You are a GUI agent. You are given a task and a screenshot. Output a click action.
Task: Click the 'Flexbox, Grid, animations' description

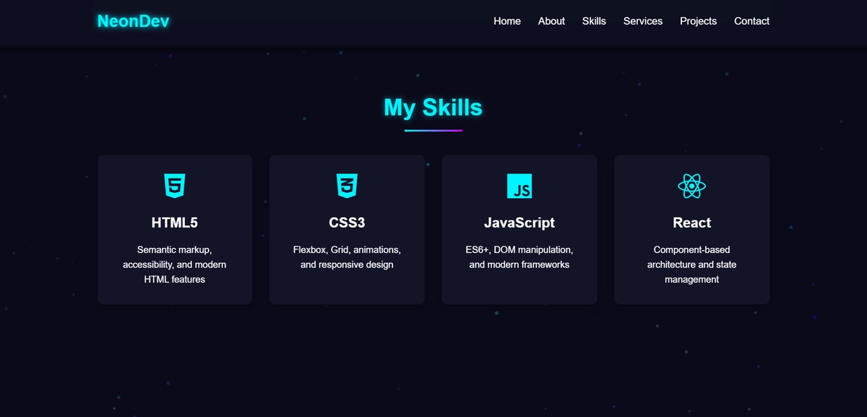pyautogui.click(x=347, y=257)
